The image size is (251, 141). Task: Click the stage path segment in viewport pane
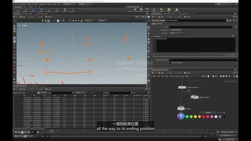point(23,17)
